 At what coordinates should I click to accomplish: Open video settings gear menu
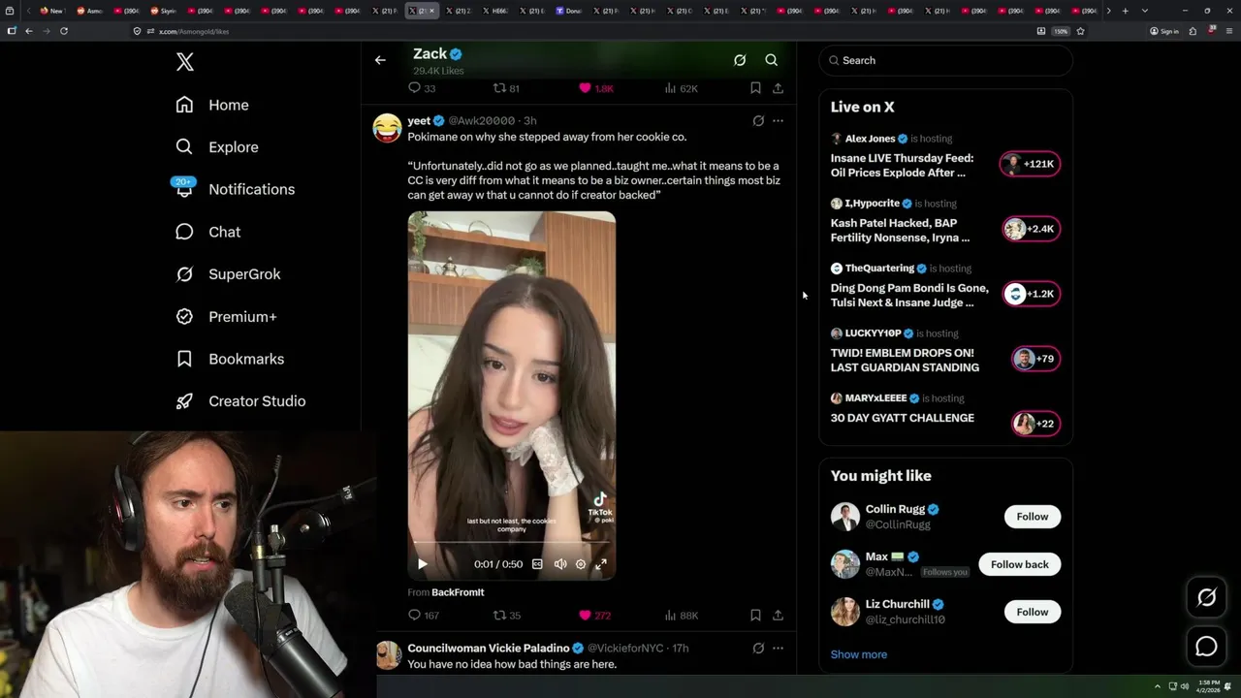pyautogui.click(x=581, y=564)
